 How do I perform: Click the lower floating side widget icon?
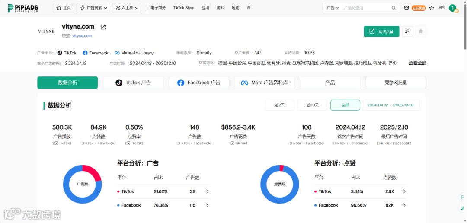462,208
